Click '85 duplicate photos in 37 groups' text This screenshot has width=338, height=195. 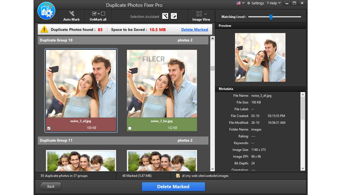64,176
